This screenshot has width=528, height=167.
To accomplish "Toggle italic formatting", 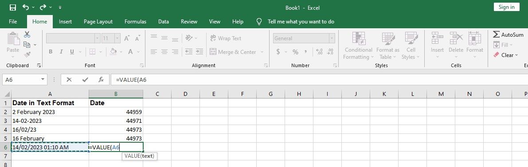I will [x=61, y=52].
